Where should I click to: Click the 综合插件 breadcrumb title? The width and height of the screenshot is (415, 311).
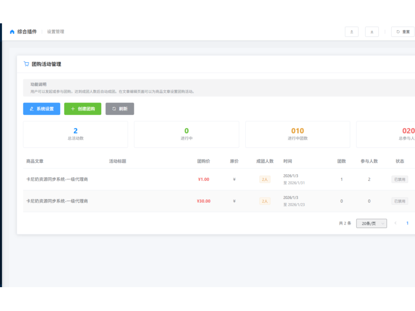click(x=27, y=32)
